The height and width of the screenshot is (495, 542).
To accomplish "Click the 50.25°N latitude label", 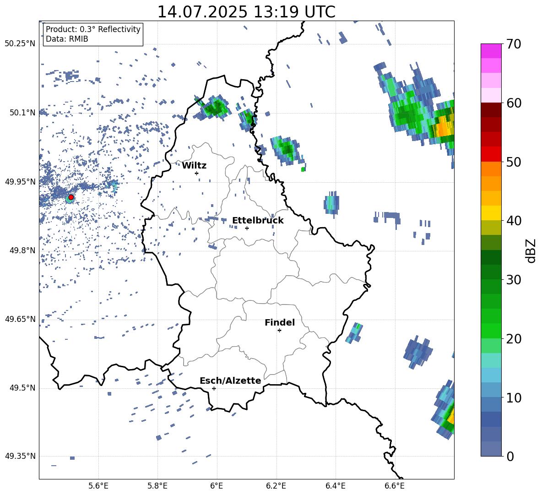I will pos(20,44).
